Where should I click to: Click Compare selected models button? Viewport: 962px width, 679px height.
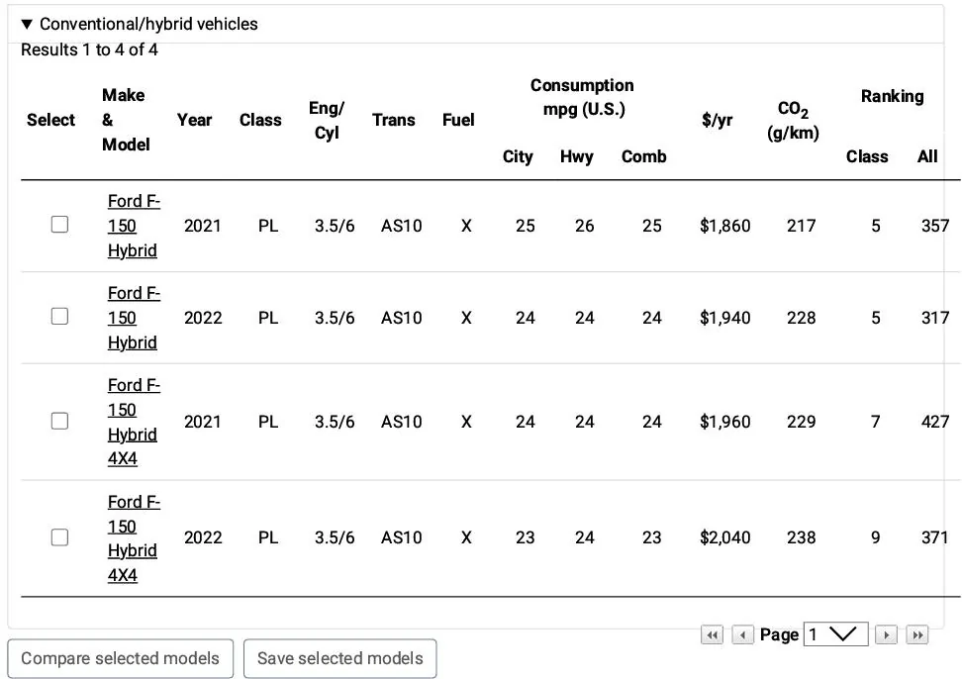(x=121, y=658)
